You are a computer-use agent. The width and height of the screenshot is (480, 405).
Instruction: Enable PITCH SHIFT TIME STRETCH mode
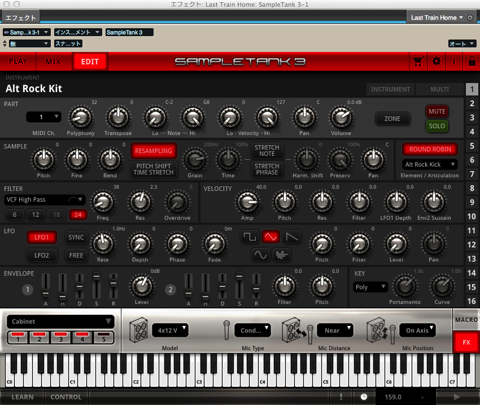tap(154, 169)
